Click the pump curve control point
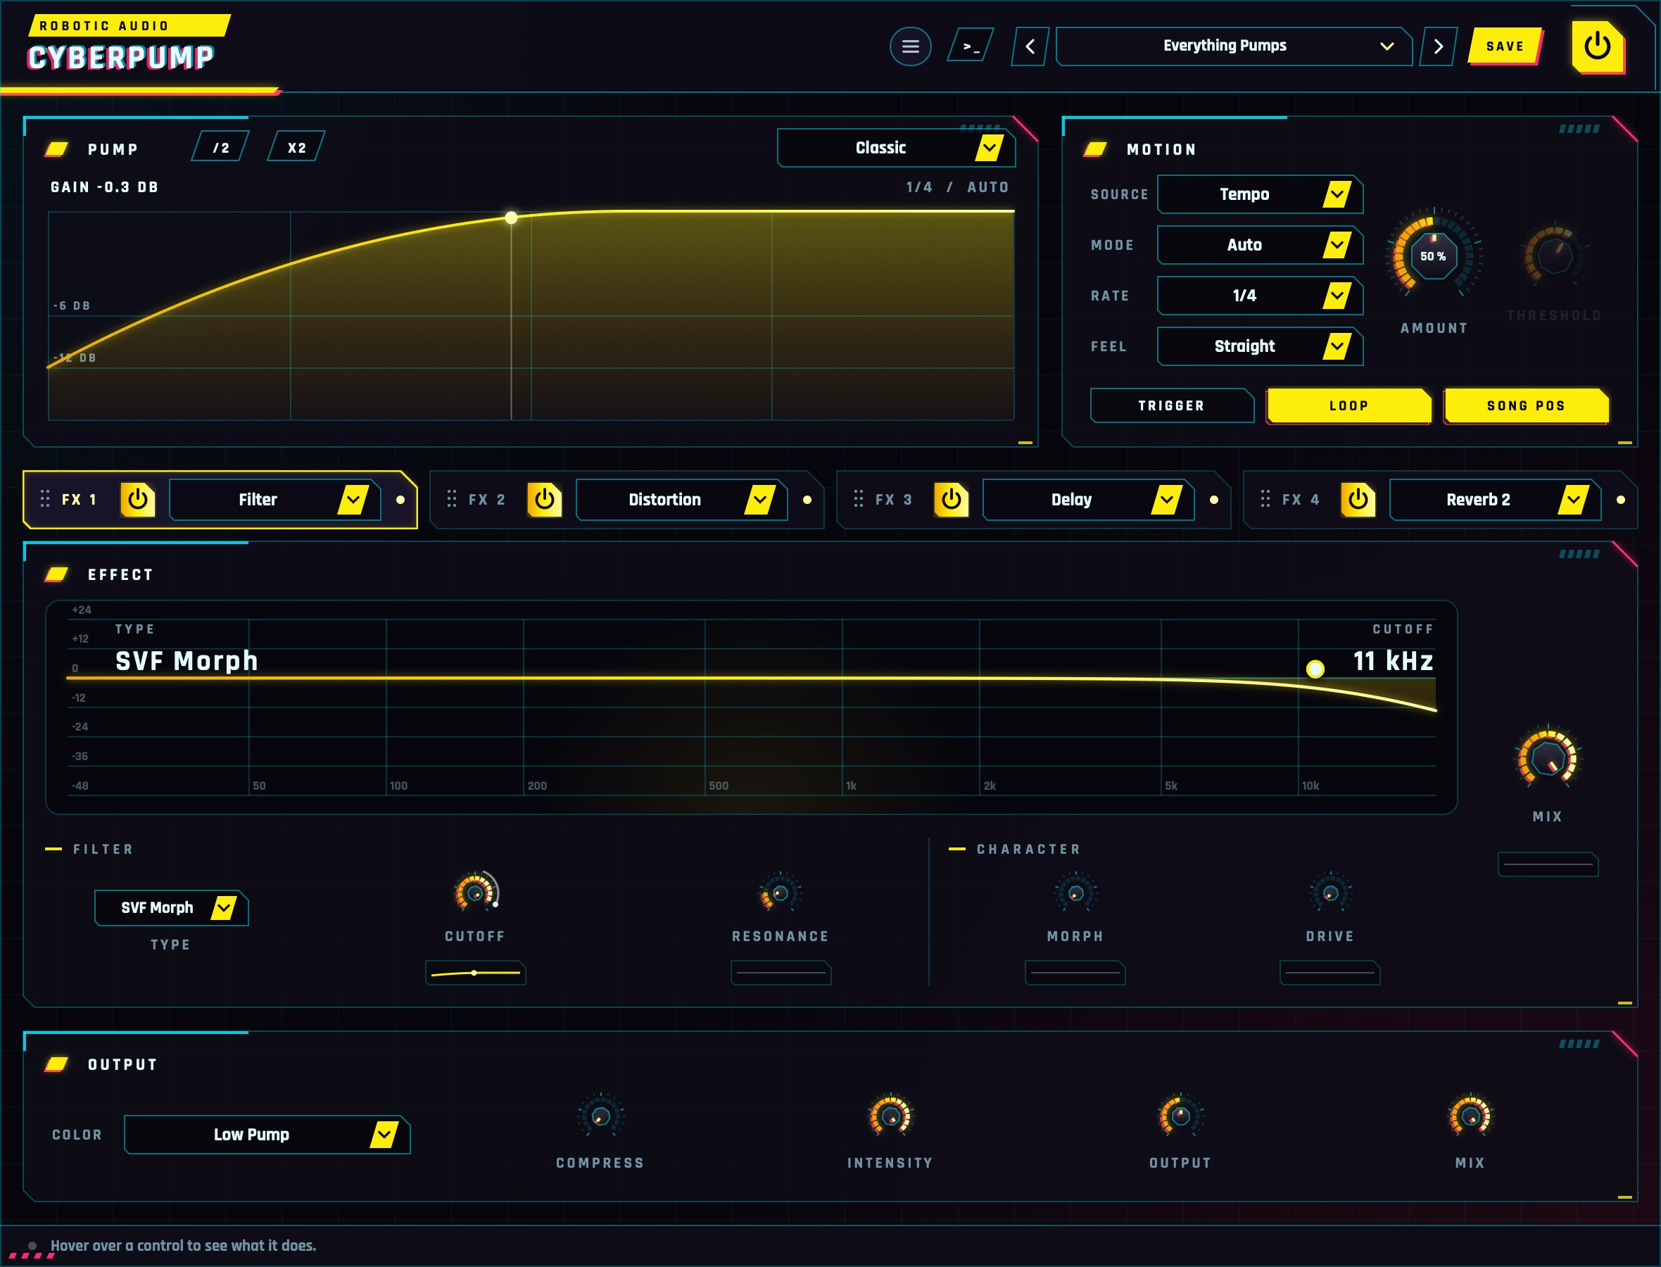This screenshot has width=1661, height=1267. point(511,218)
